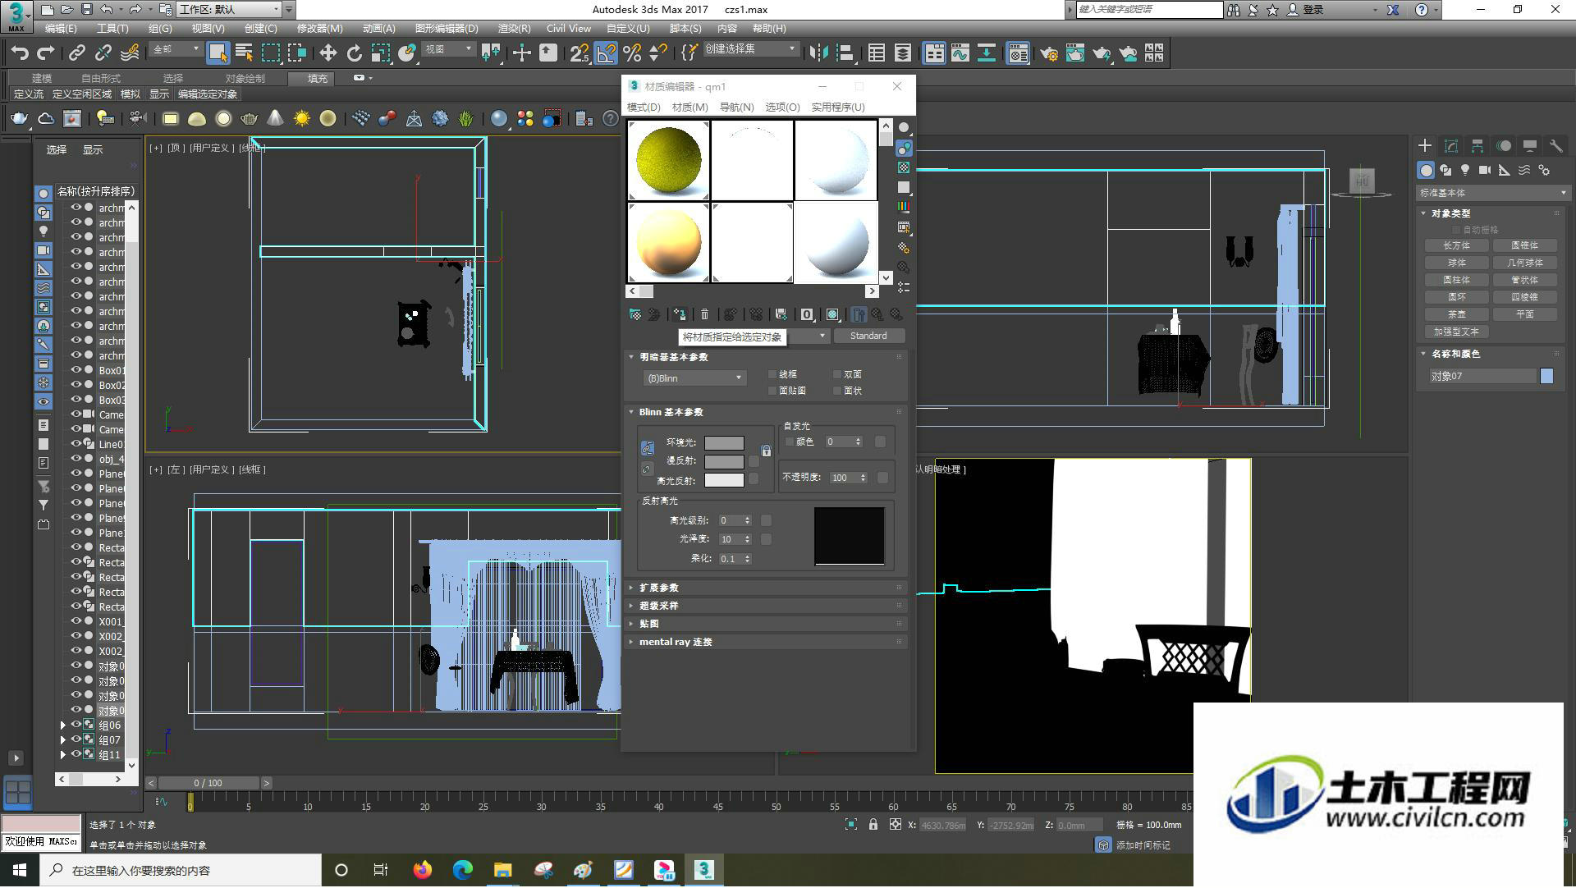Open the Hierarchy panel icon
The image size is (1576, 888).
click(1477, 146)
